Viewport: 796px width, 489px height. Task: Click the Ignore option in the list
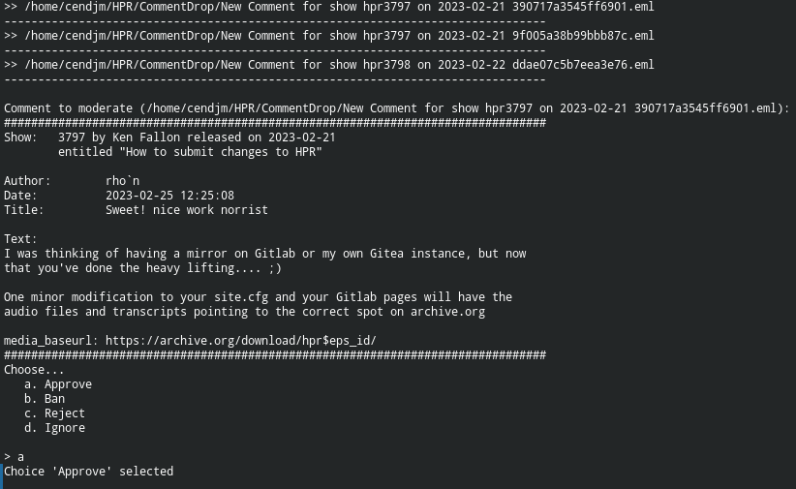click(x=54, y=428)
